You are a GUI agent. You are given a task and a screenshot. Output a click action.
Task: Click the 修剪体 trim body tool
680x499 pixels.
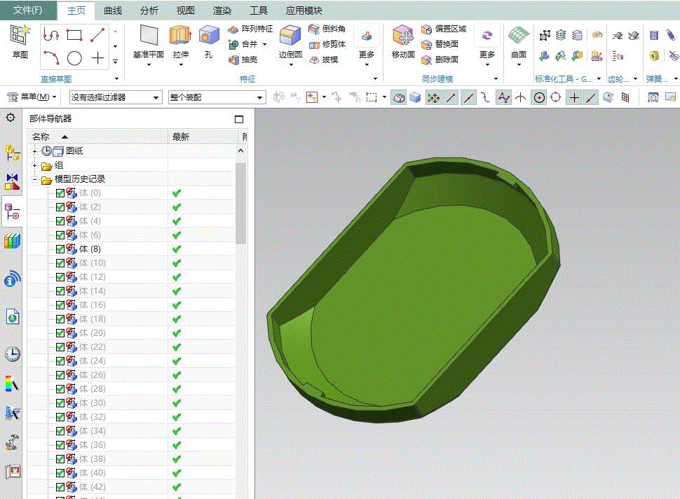pyautogui.click(x=327, y=44)
